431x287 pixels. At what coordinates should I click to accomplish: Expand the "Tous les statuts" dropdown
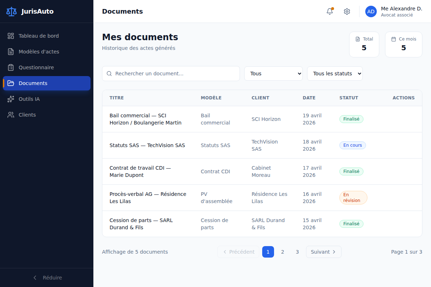tap(335, 74)
